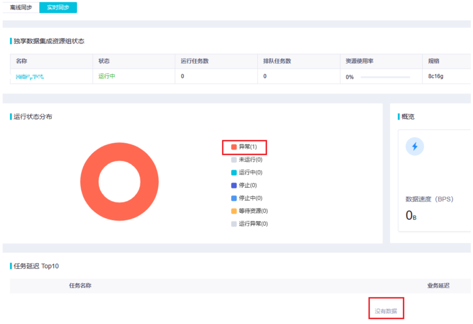The image size is (473, 324).
Task: Click the 任务名称 column header
Action: coord(80,286)
